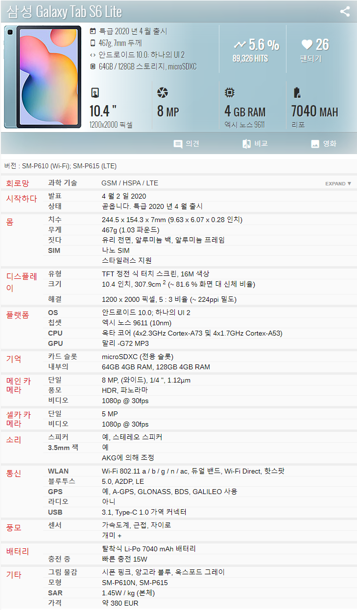Expand the network section with EXPAND
Viewport: 357px width, 610px height.
[338, 184]
